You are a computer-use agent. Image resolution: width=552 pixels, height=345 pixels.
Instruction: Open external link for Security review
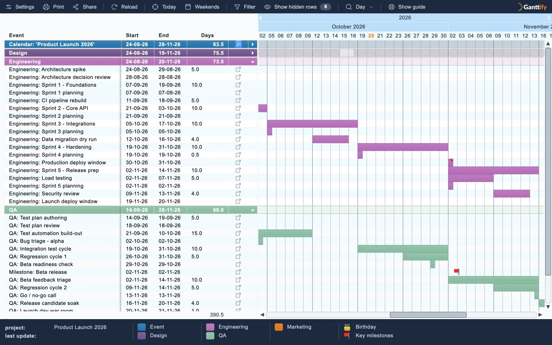(238, 194)
